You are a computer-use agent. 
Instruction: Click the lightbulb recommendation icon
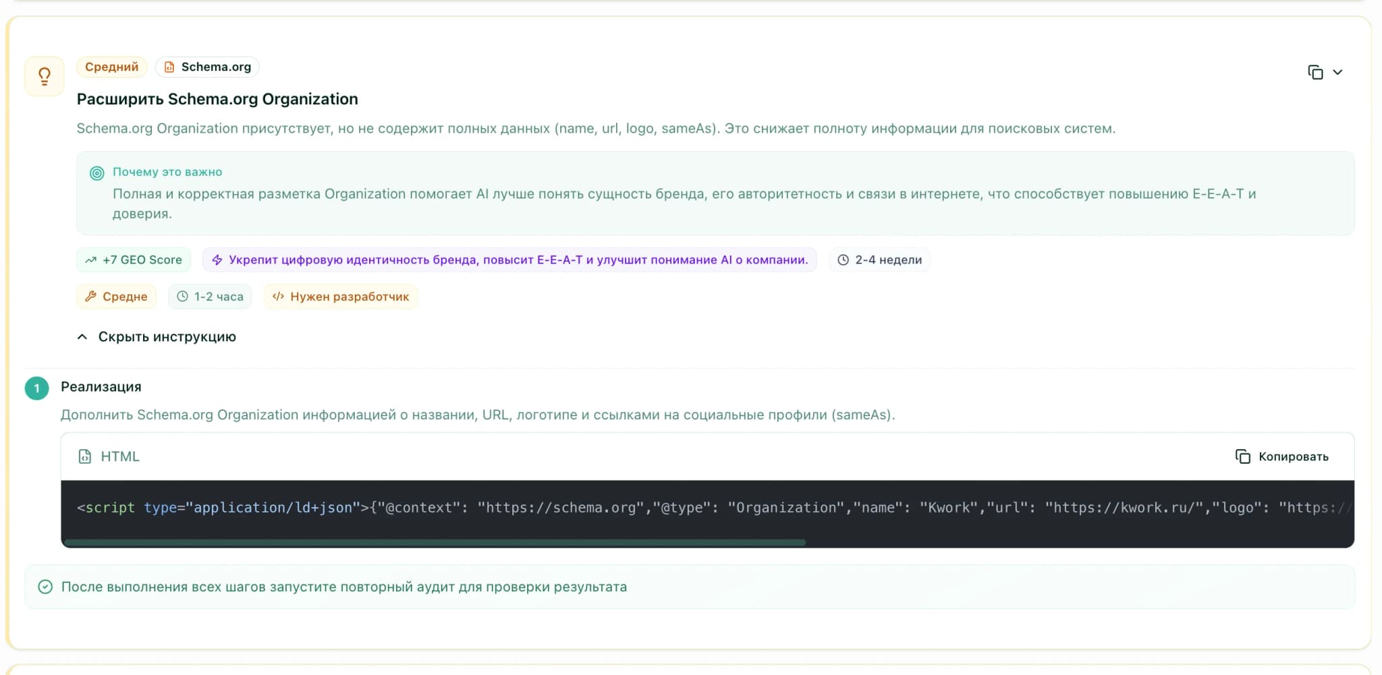(x=45, y=76)
